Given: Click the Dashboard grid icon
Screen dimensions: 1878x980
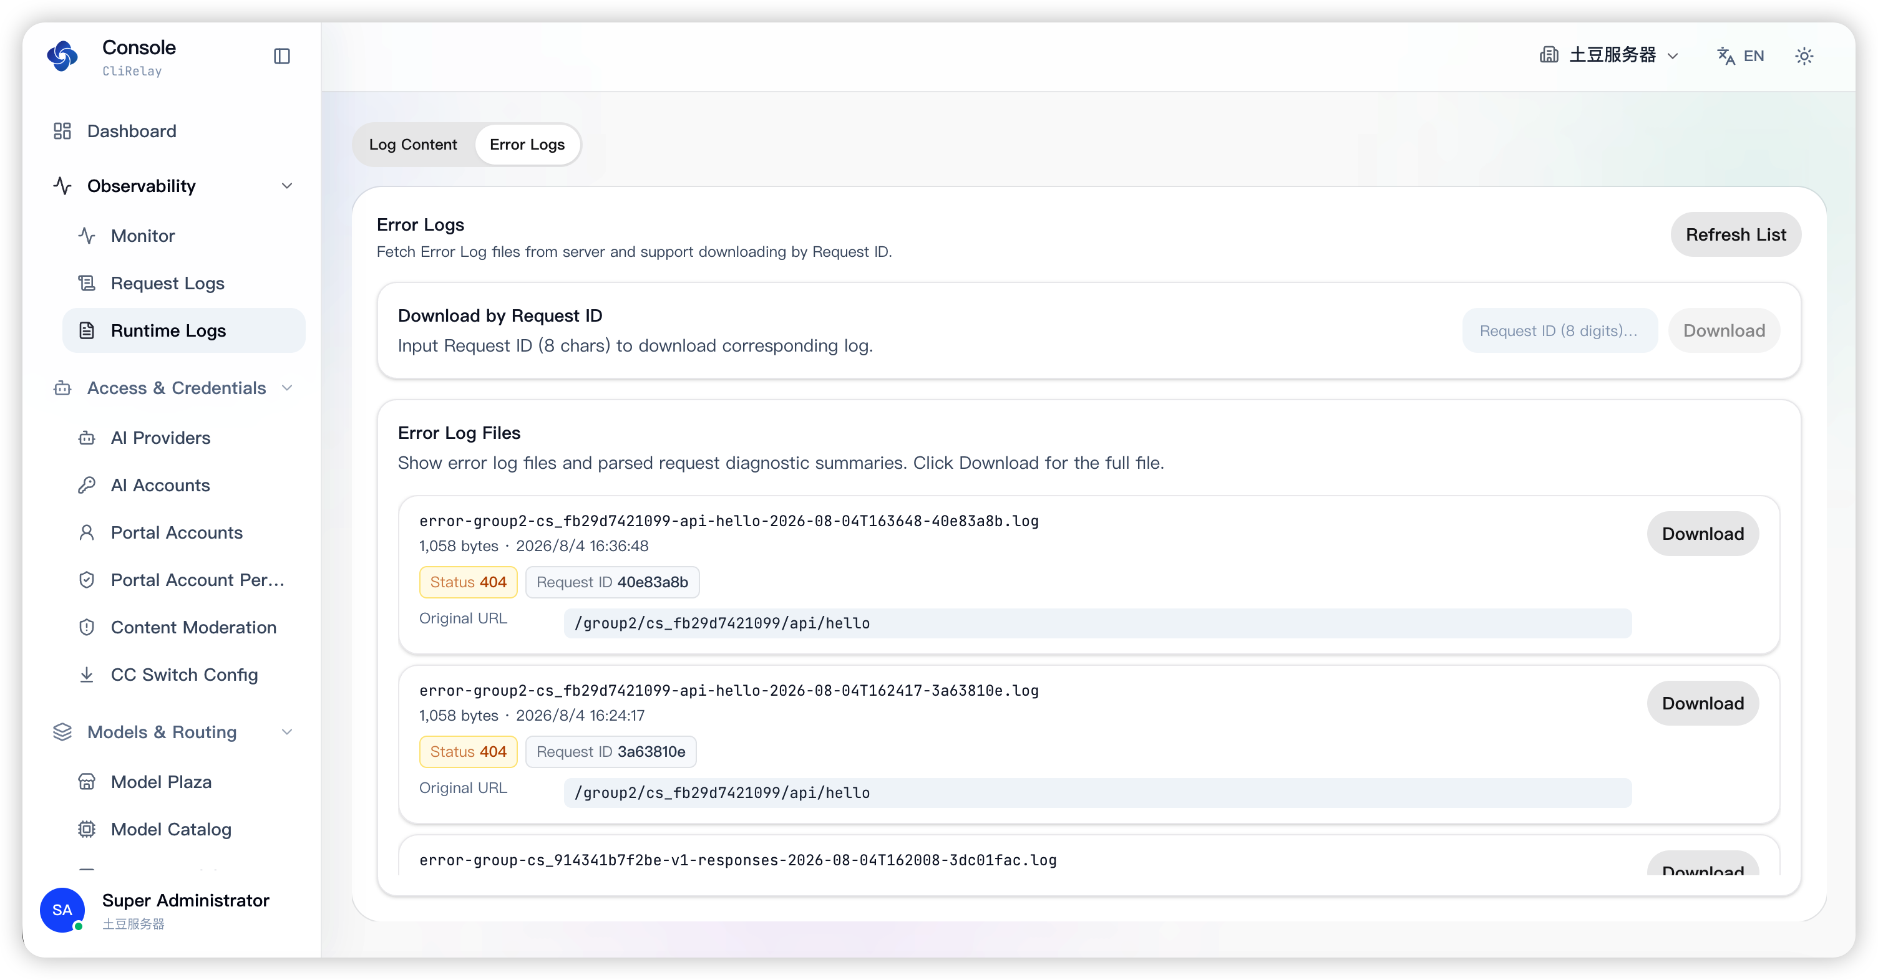Looking at the screenshot, I should 62,131.
